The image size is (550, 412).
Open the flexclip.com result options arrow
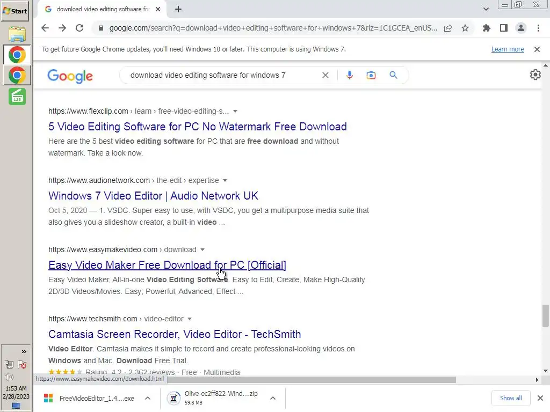[235, 112]
